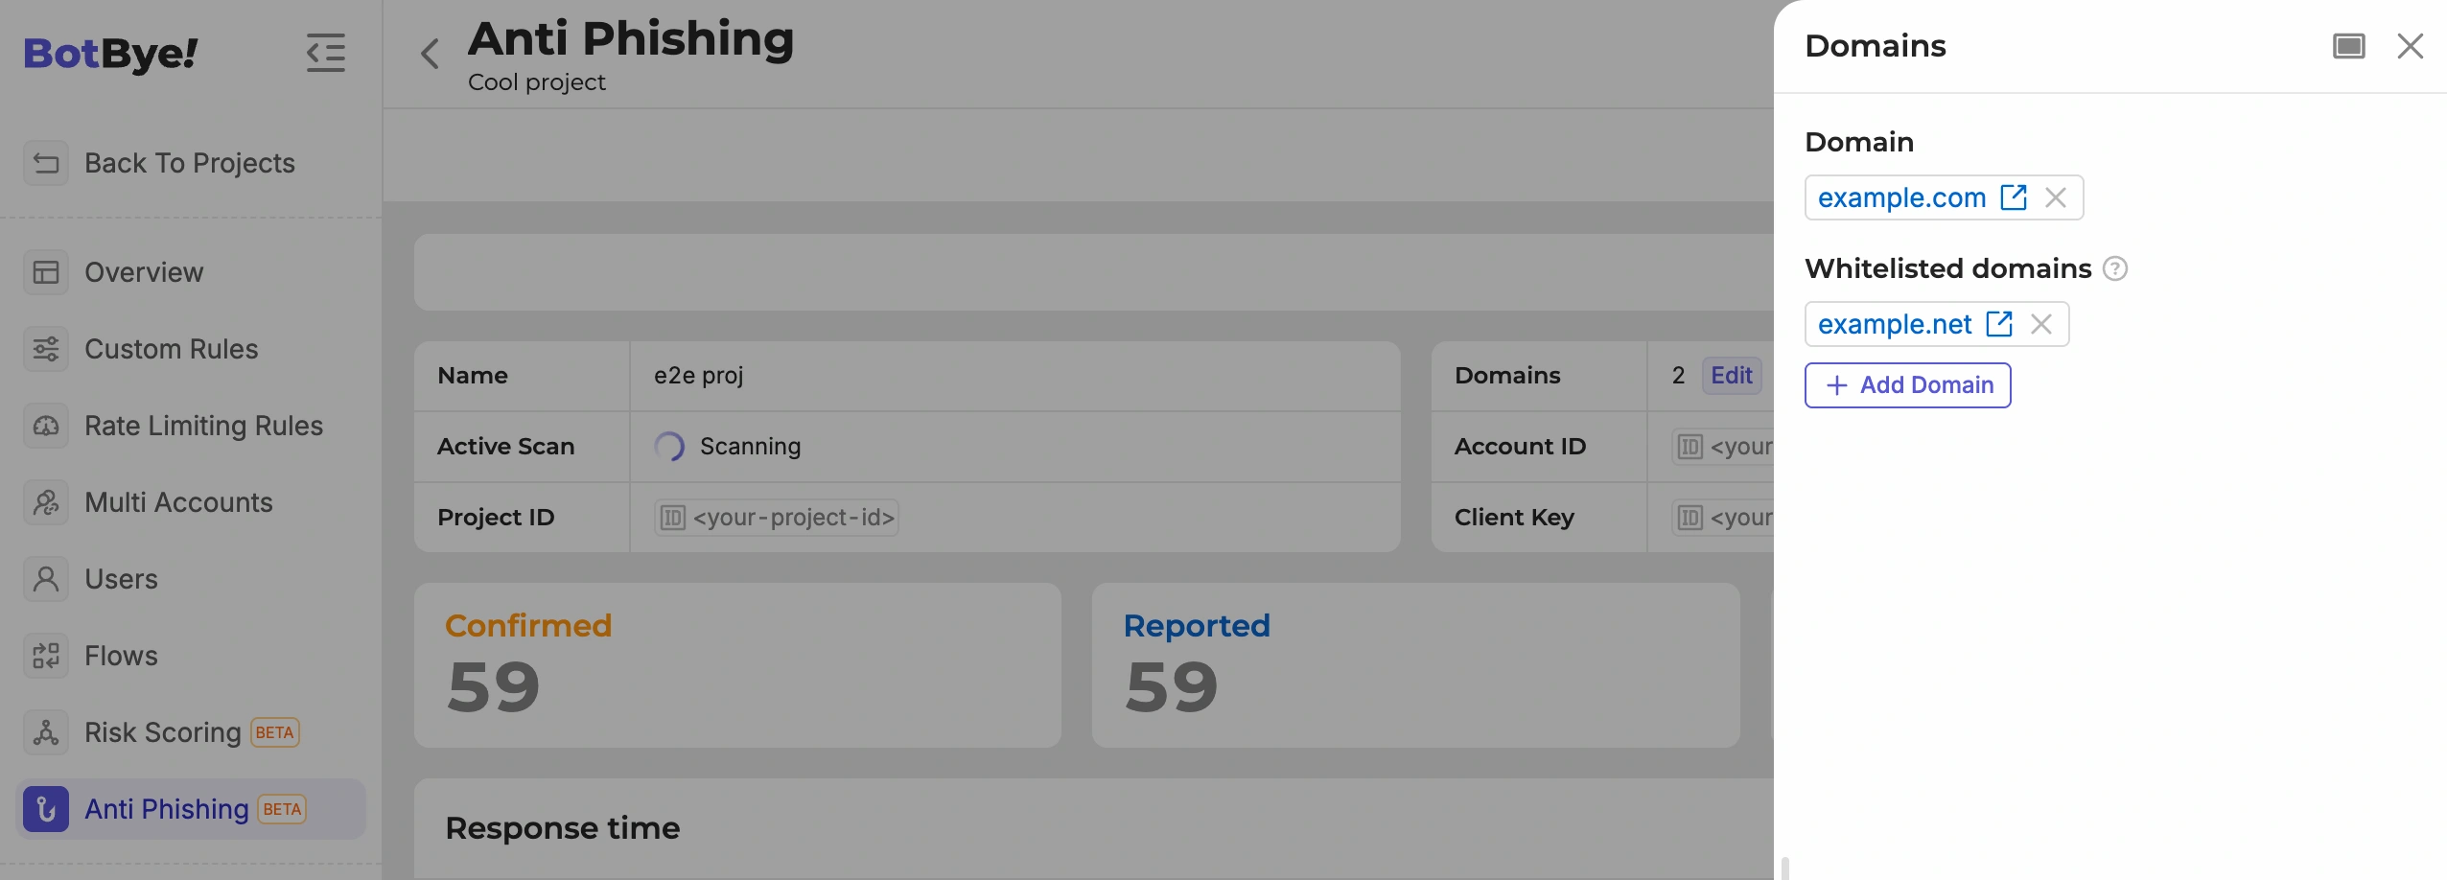Viewport: 2447px width, 880px height.
Task: Click the Add Domain button
Action: click(x=1908, y=385)
